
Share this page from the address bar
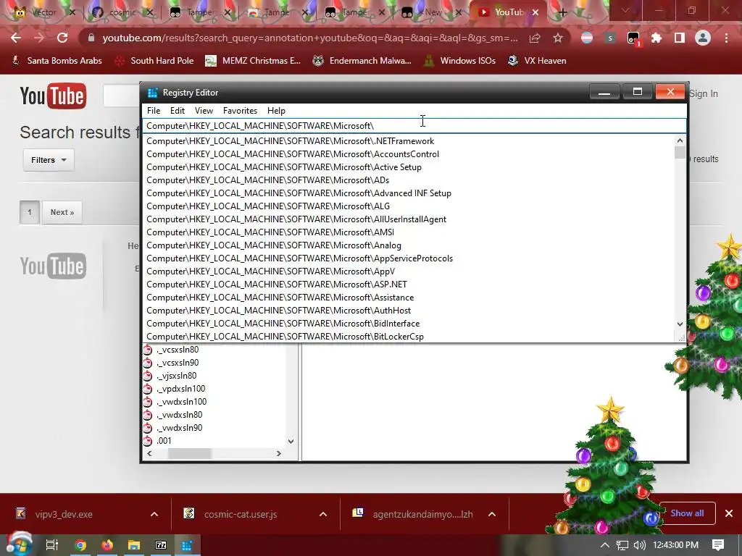coord(535,38)
